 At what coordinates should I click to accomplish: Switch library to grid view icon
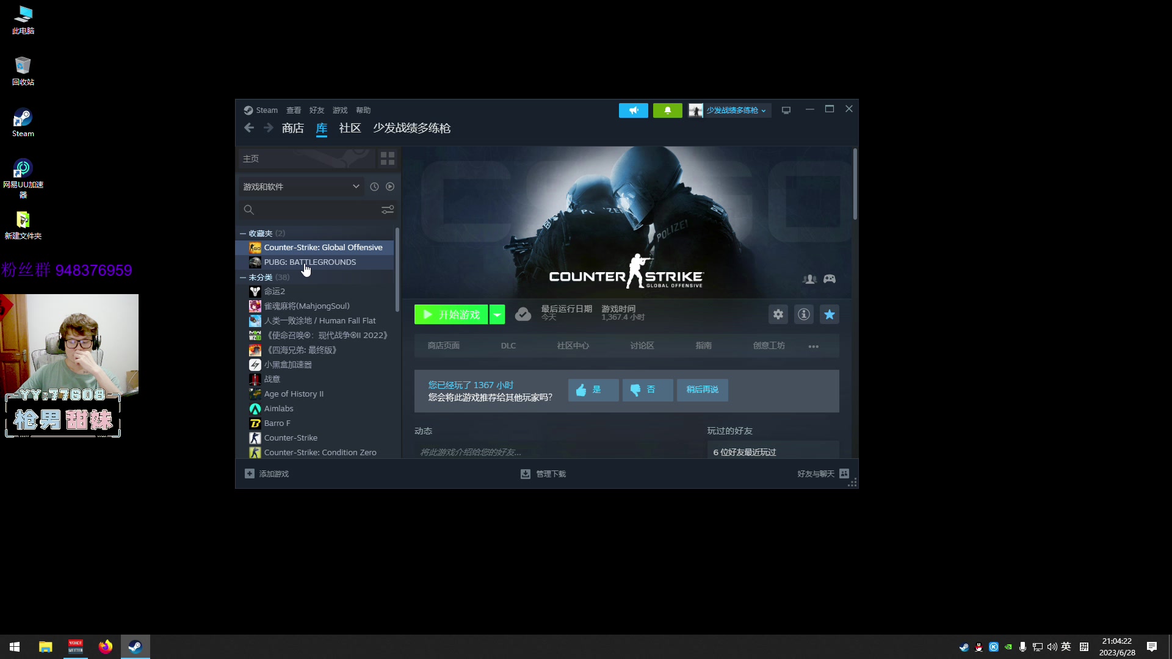[x=388, y=159]
